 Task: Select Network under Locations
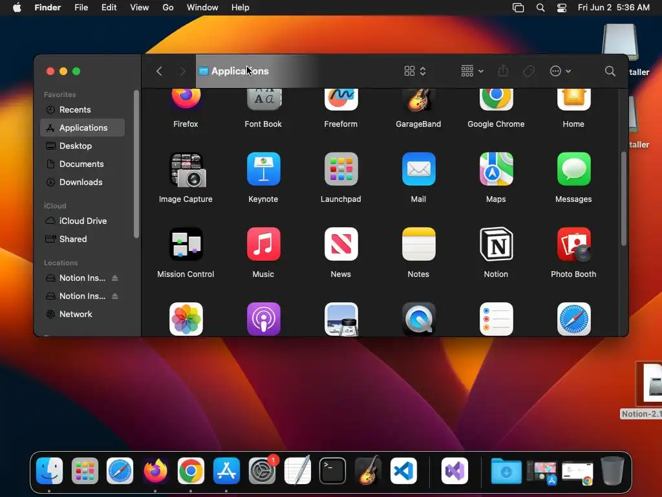[x=82, y=315]
